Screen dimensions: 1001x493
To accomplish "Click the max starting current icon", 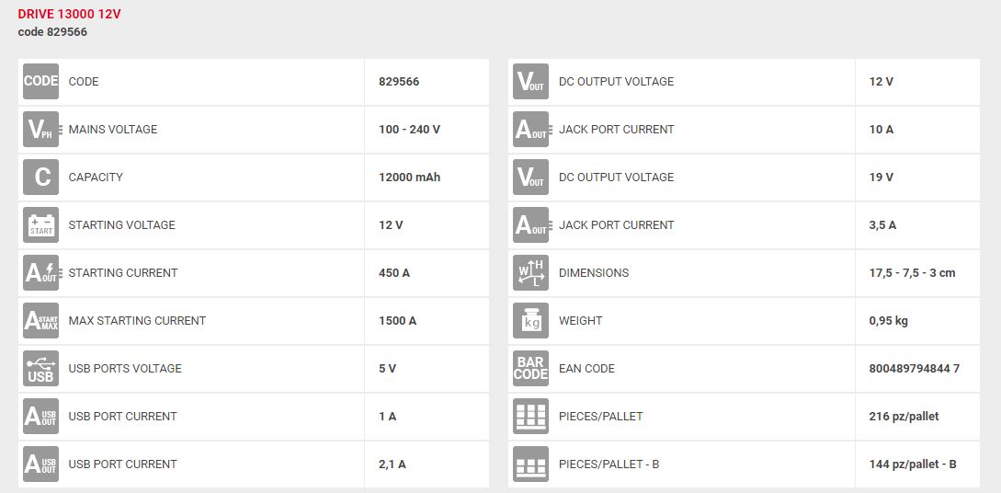I will point(40,321).
